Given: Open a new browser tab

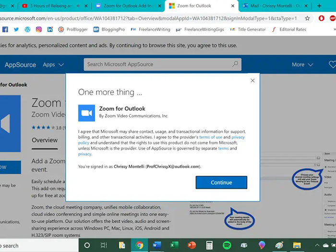Looking at the screenshot, I should tap(319, 6).
